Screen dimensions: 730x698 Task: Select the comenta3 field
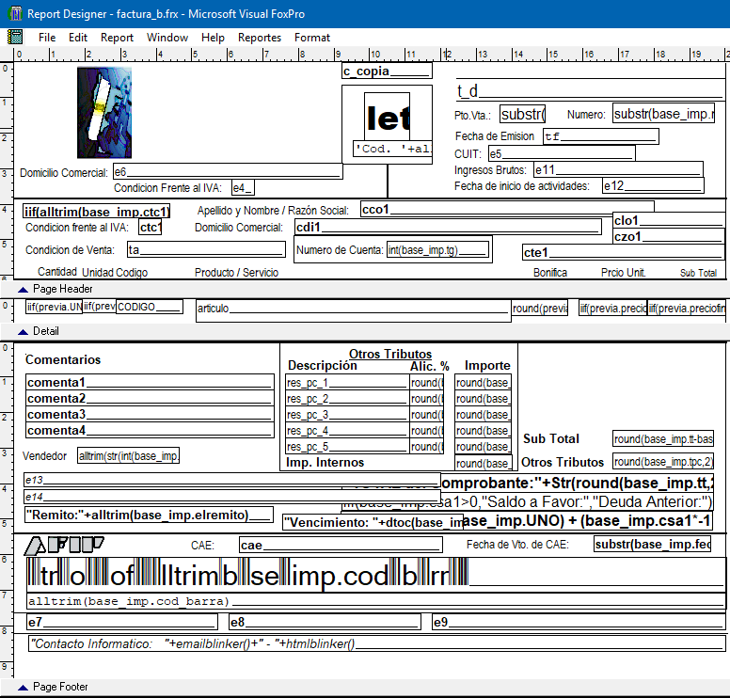150,414
